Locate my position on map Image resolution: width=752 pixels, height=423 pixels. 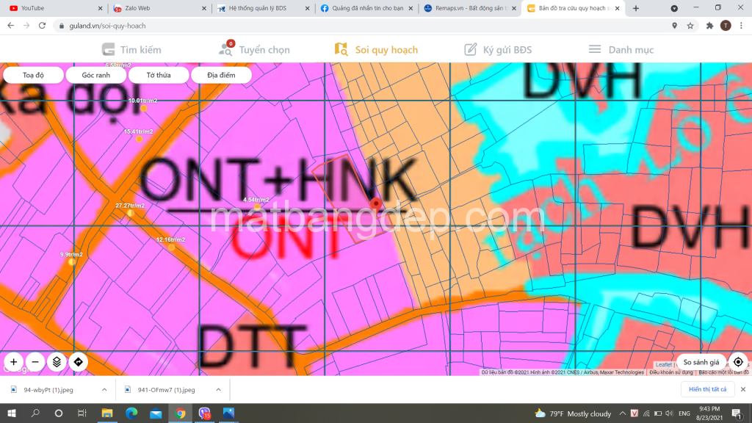pos(738,362)
